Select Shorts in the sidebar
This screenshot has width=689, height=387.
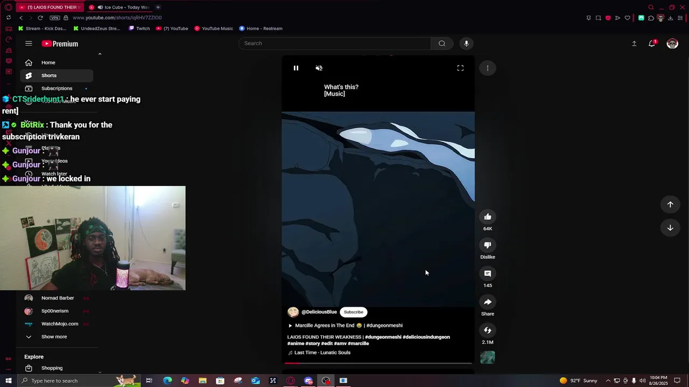[x=57, y=75]
